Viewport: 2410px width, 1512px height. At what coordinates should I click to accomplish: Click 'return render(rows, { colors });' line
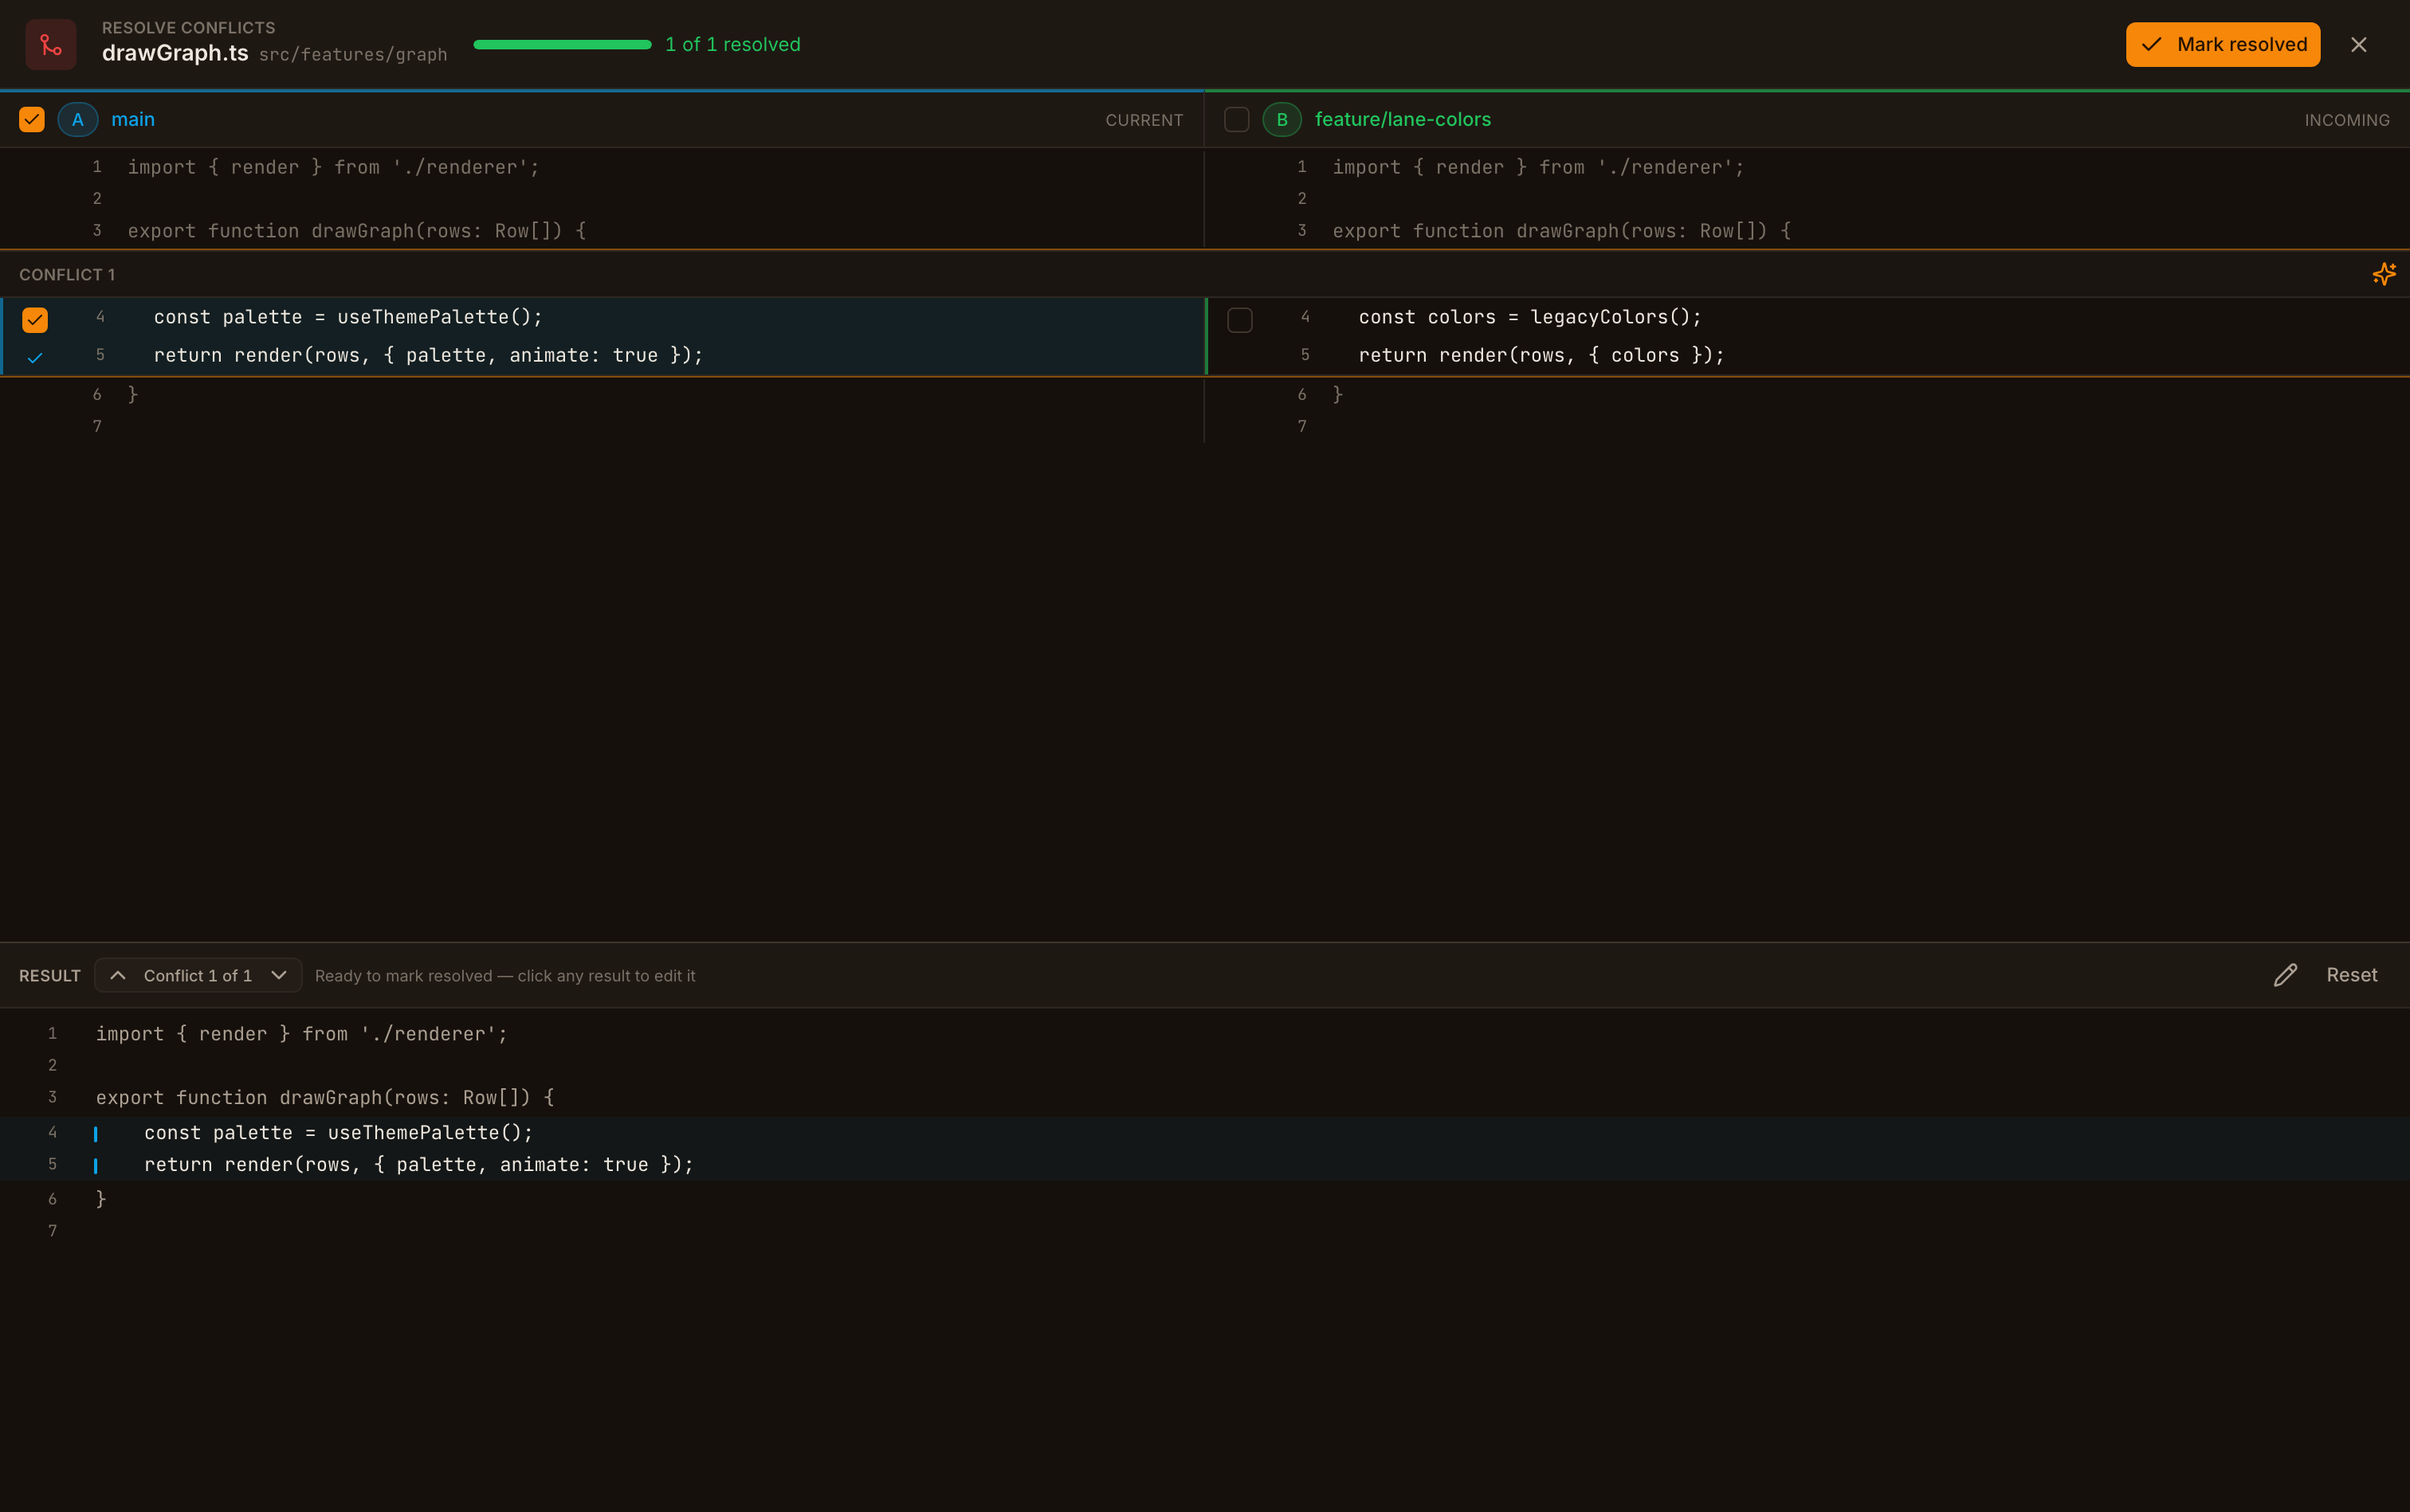coord(1541,355)
